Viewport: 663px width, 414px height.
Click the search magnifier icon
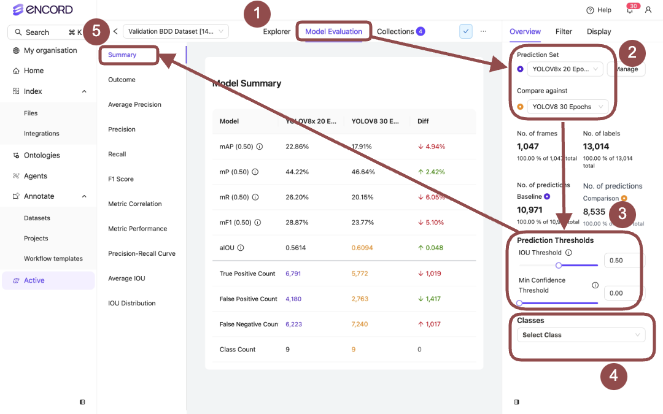coord(18,32)
